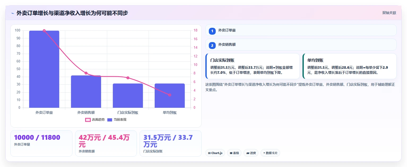Click the purple 当前表现 legend swatch
407x167 pixels.
click(110, 120)
